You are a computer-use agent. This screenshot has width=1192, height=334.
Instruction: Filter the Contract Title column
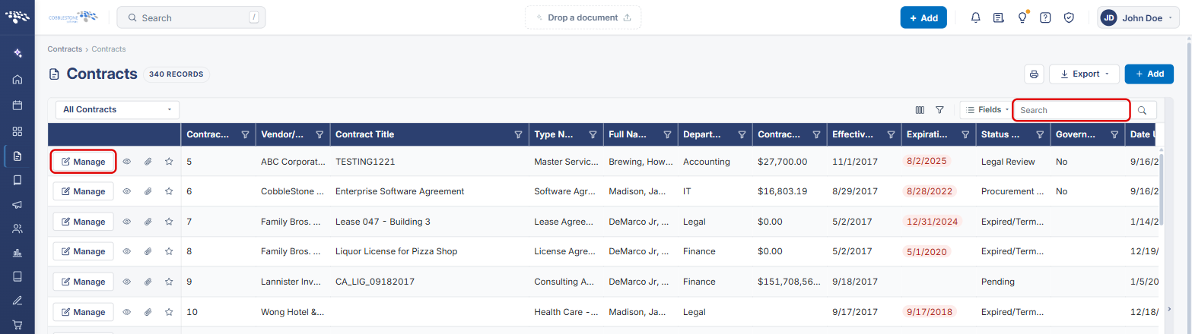(x=518, y=134)
